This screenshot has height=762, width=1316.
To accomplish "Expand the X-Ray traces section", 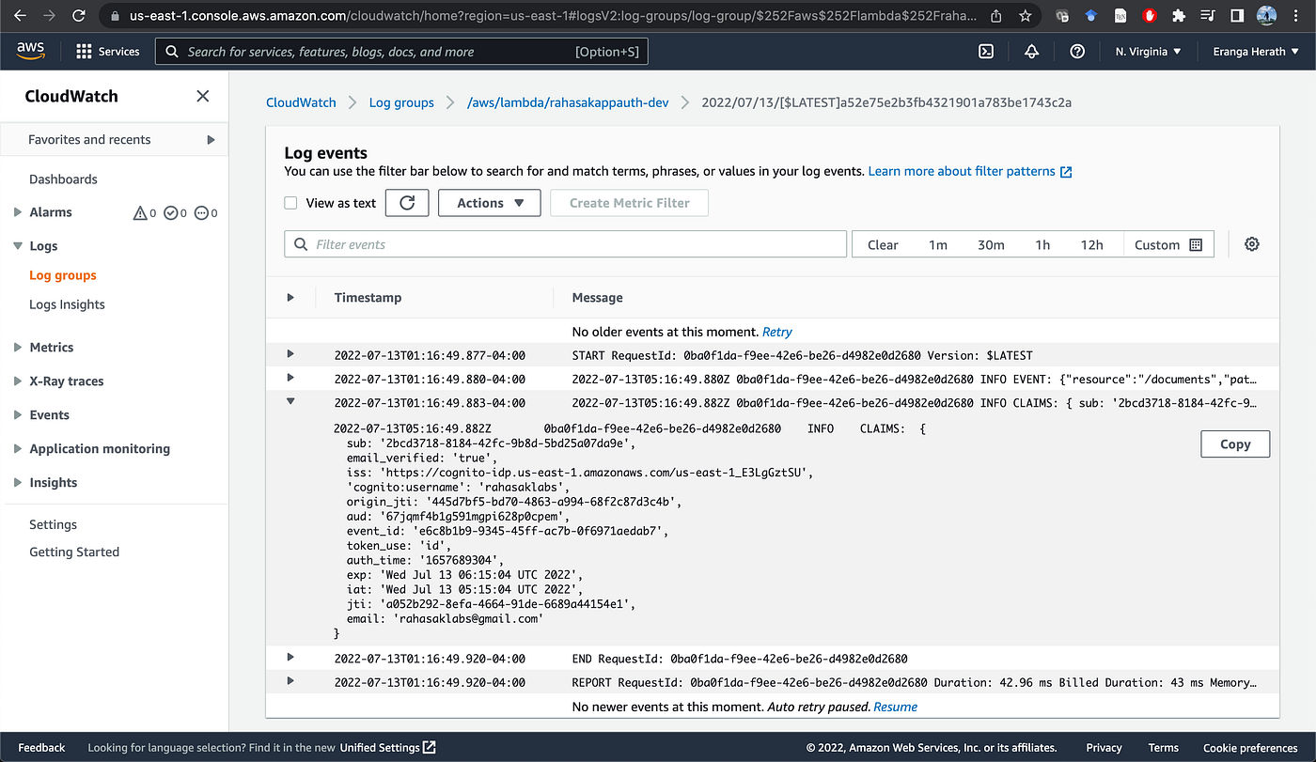I will click(18, 381).
